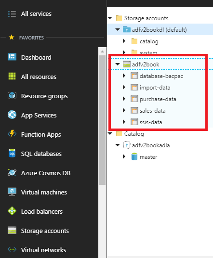The width and height of the screenshot is (213, 258).
Task: Go to All resources
Action: 39,77
